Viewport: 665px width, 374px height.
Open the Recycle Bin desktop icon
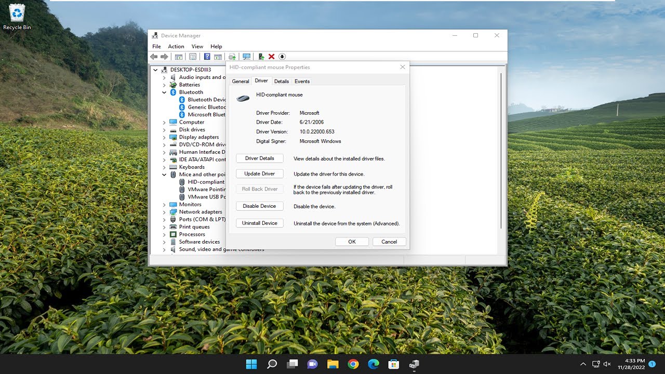(x=17, y=17)
